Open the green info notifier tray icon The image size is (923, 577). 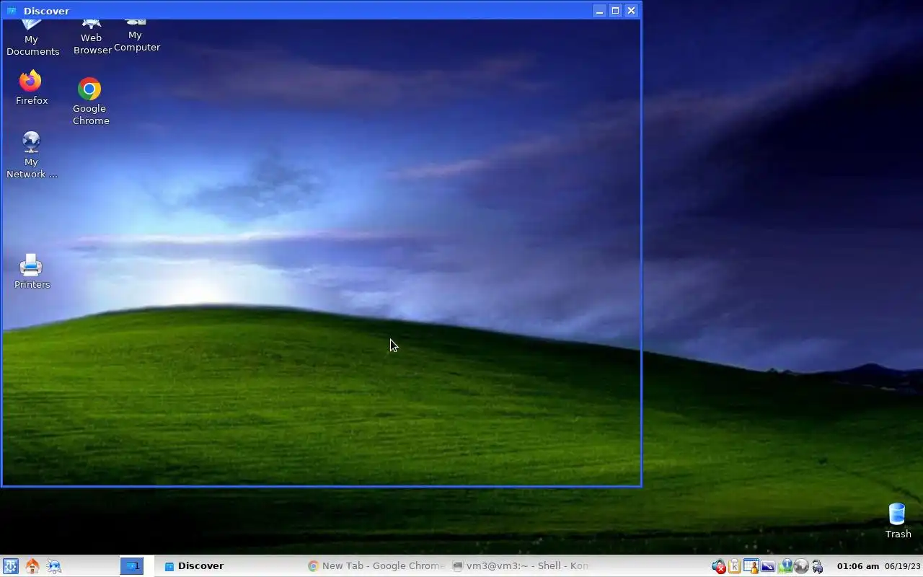click(x=785, y=567)
